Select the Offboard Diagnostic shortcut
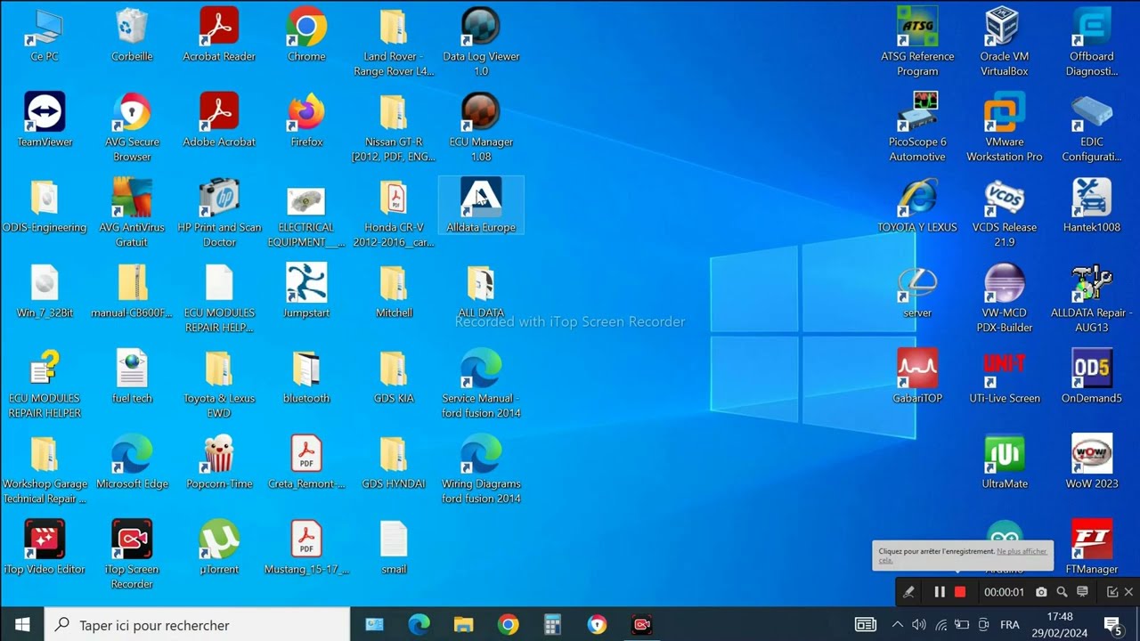The width and height of the screenshot is (1140, 641). pos(1092,42)
